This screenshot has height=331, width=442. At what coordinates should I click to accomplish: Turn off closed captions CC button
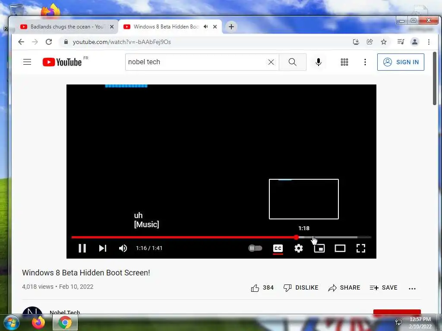pos(278,248)
